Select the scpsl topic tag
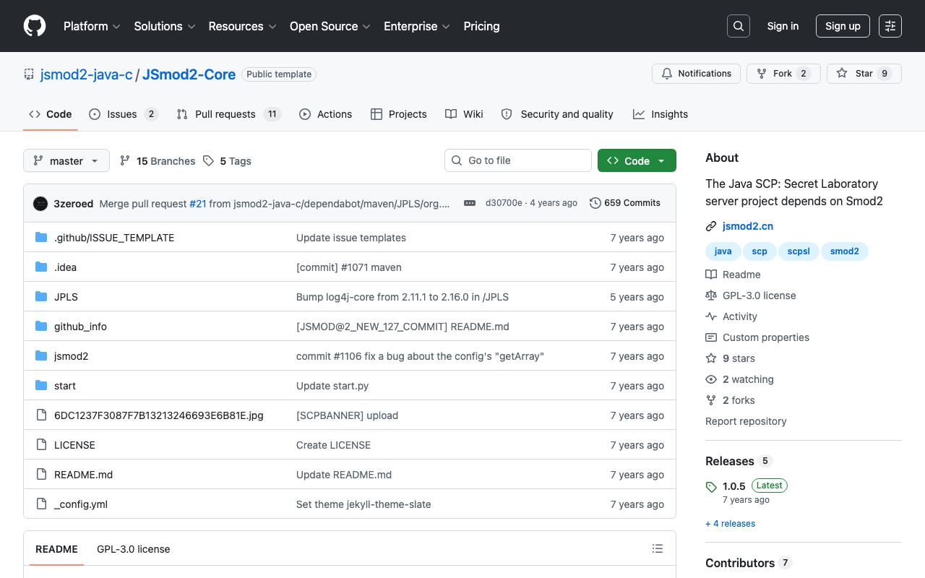The height and width of the screenshot is (578, 925). (799, 251)
